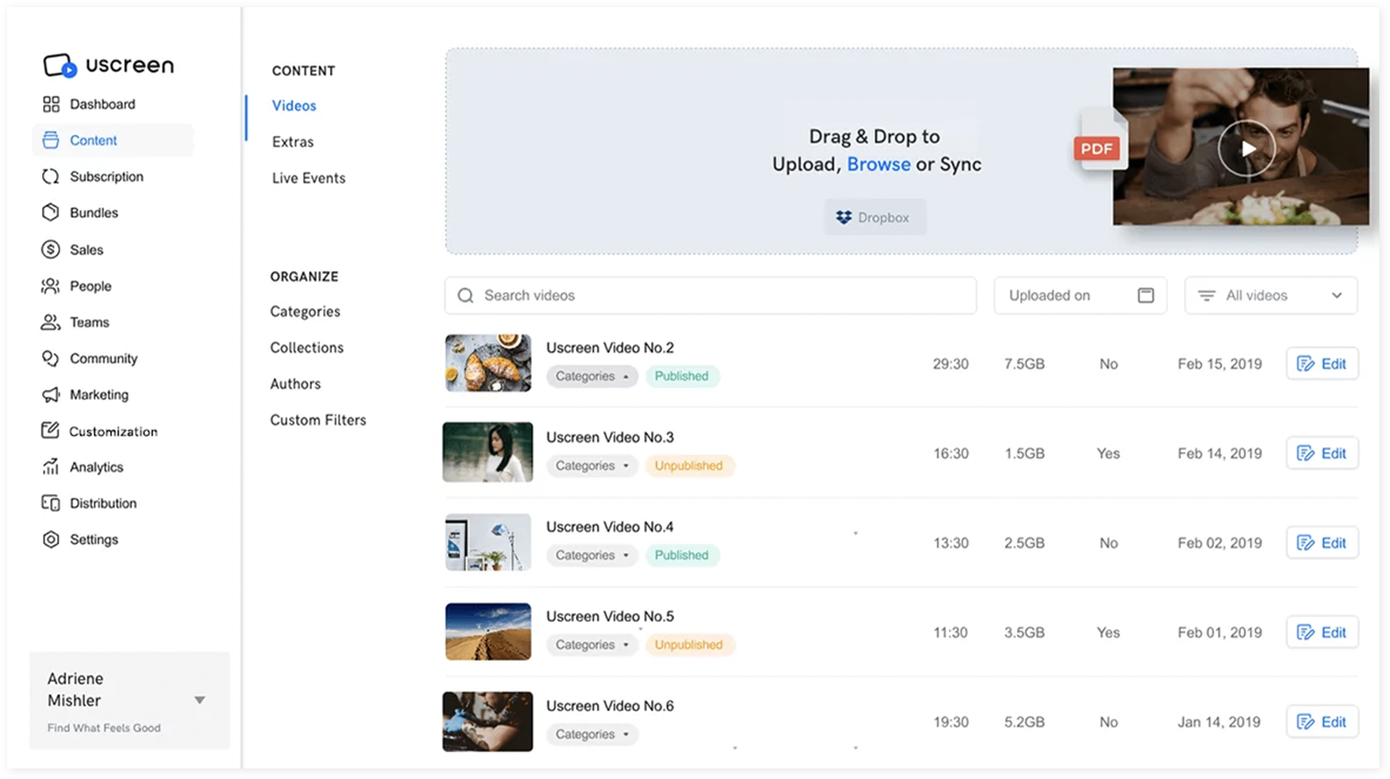1390x779 pixels.
Task: Click the Distribution devices icon
Action: click(x=51, y=503)
